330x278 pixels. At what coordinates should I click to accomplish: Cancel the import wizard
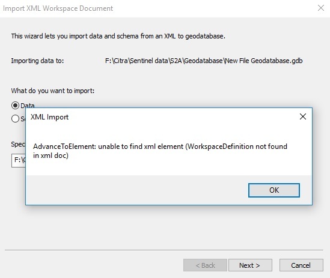pyautogui.click(x=301, y=265)
